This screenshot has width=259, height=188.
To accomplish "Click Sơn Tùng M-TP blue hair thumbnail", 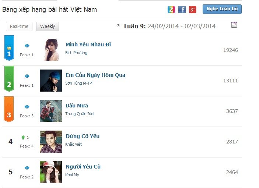I will pos(51,81).
